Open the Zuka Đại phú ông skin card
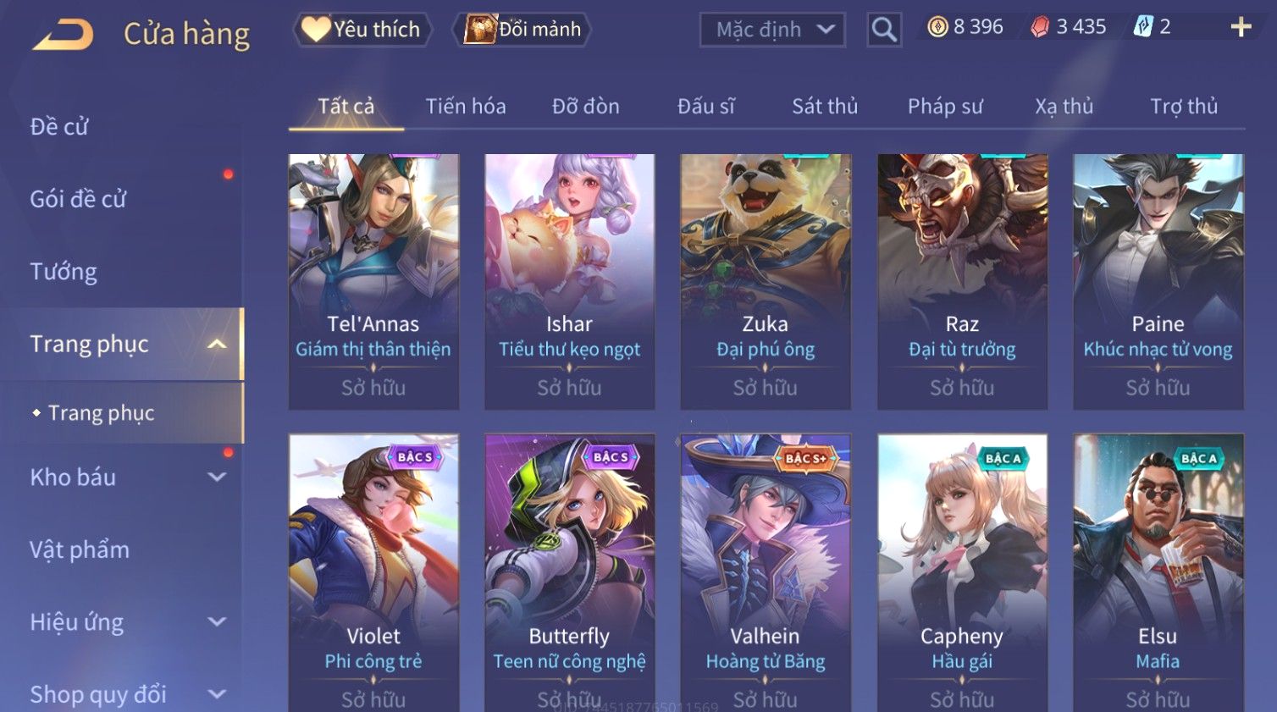1277x712 pixels. point(766,282)
